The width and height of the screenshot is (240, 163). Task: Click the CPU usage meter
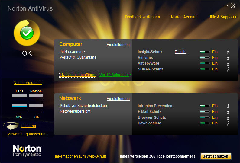(19, 103)
